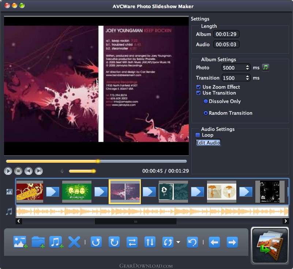Click the refresh transition icon
Image resolution: width=293 pixels, height=269 pixels.
point(168,242)
